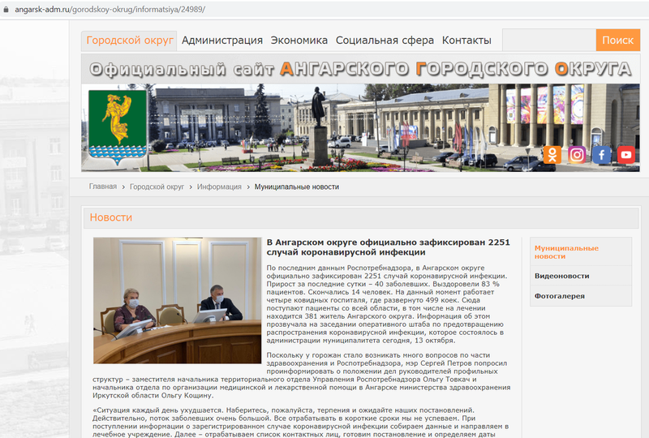
Task: Select Видеоновости in sidebar
Action: pos(561,276)
